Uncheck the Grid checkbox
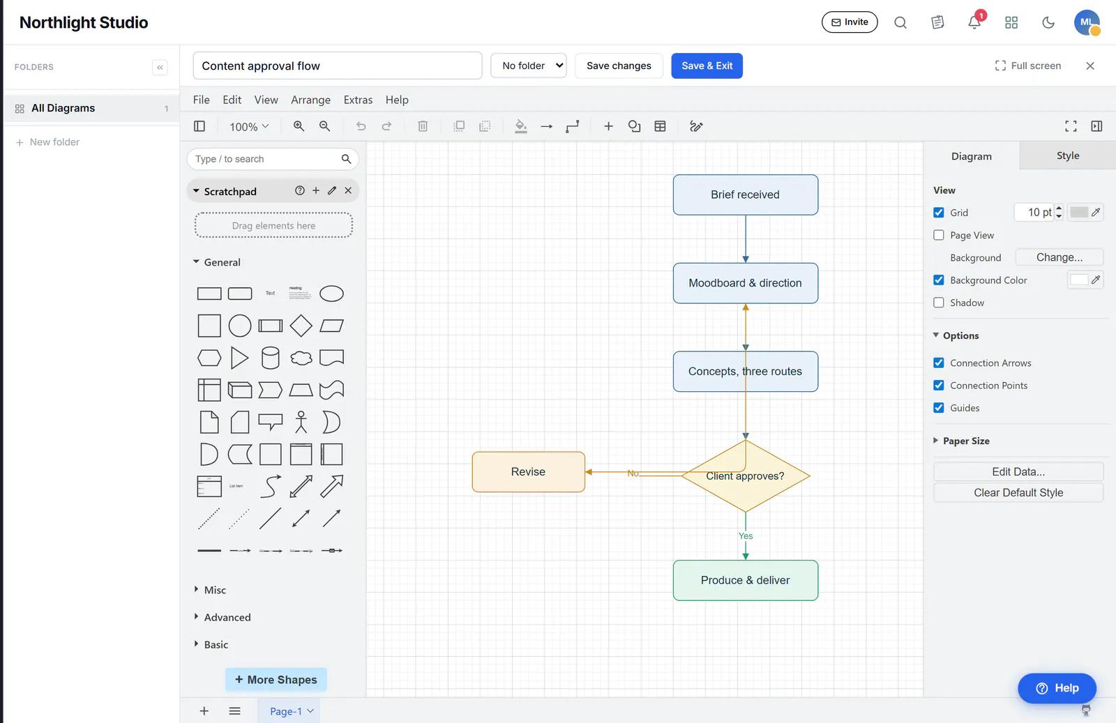The image size is (1116, 723). [x=939, y=213]
